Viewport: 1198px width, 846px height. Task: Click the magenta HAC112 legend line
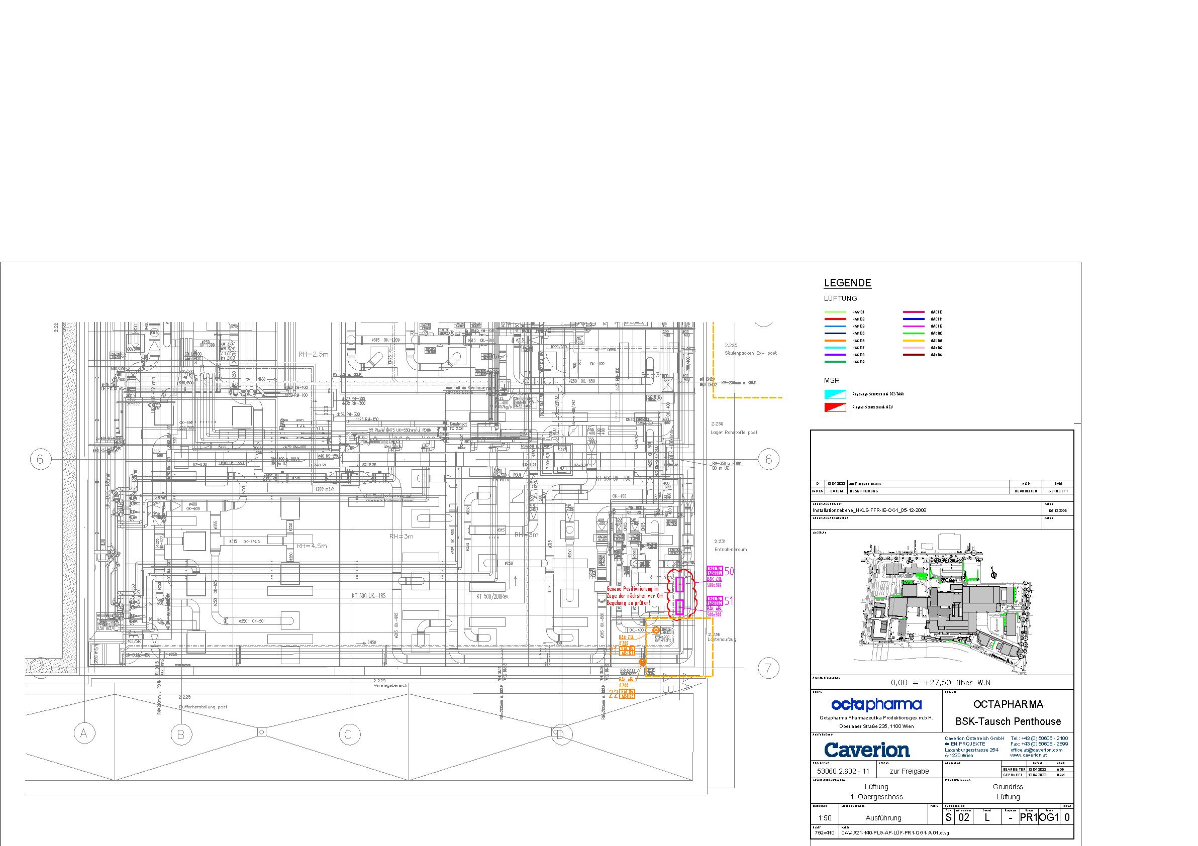point(914,326)
